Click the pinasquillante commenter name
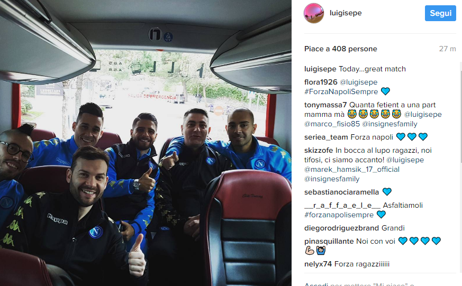The image size is (462, 286). click(329, 241)
